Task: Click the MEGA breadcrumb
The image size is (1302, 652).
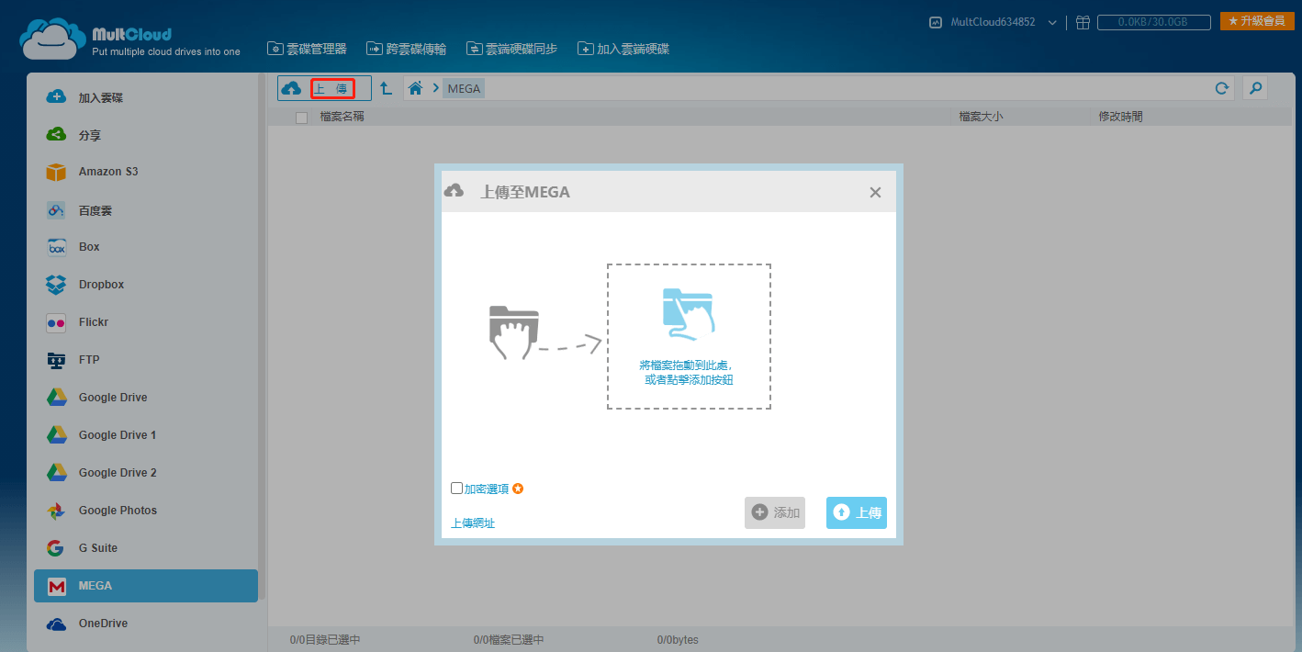Action: tap(464, 88)
